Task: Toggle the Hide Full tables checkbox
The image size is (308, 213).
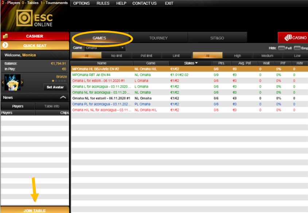Action: [281, 48]
